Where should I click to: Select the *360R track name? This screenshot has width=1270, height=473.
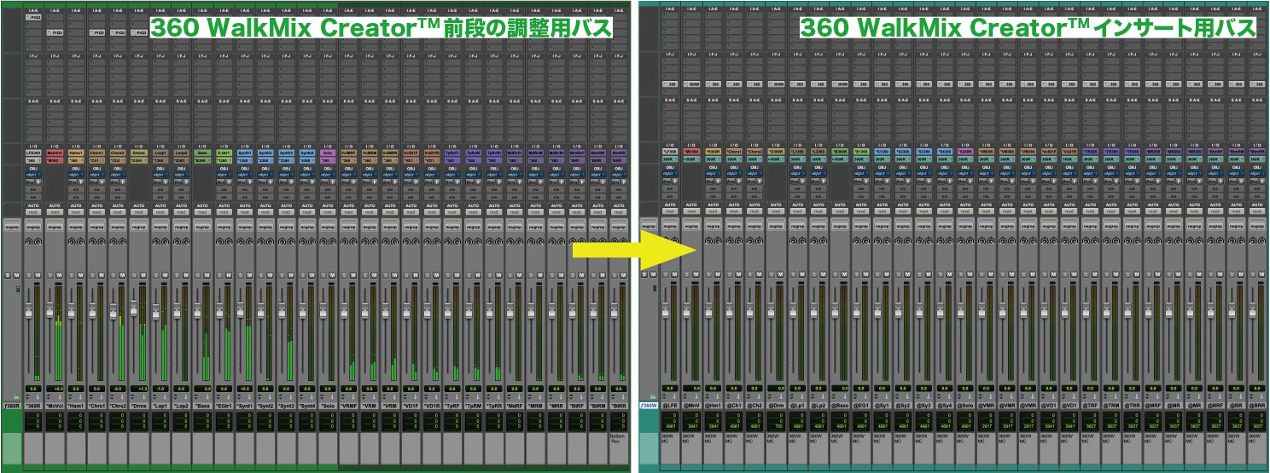point(33,406)
